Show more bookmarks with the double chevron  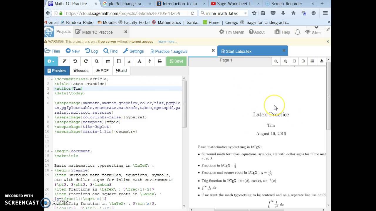[329, 22]
